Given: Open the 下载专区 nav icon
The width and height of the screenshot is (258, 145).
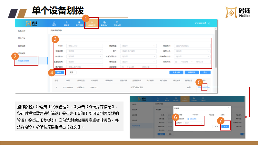Looking at the screenshot, I should click(117, 23).
